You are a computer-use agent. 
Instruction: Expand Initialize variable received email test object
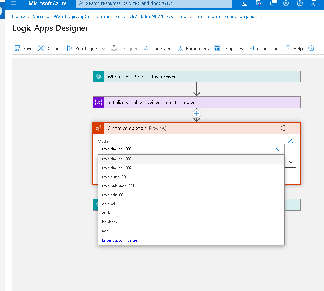pos(197,102)
